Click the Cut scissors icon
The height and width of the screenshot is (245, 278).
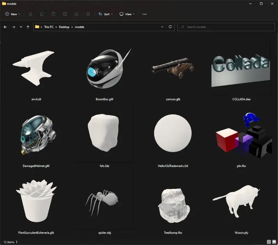tap(30, 14)
